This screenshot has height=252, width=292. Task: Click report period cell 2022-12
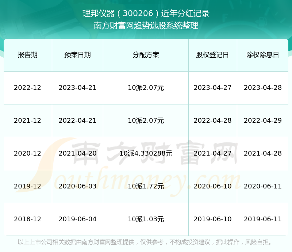coord(27,88)
